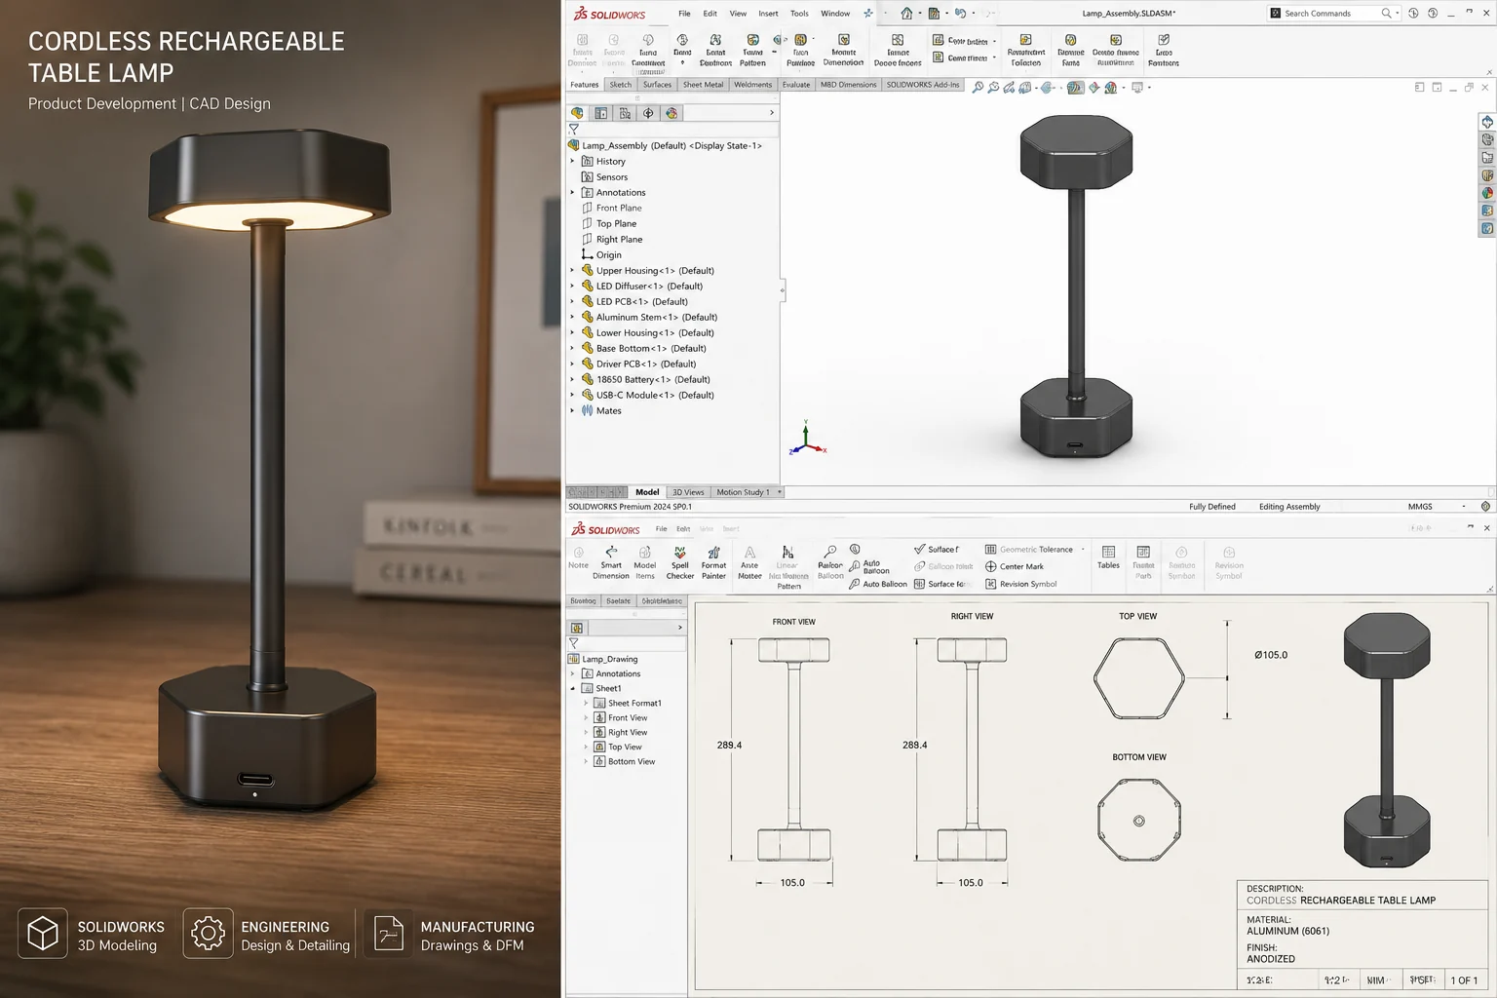Select the Smart Dimension tool
Image resolution: width=1497 pixels, height=998 pixels.
[611, 562]
